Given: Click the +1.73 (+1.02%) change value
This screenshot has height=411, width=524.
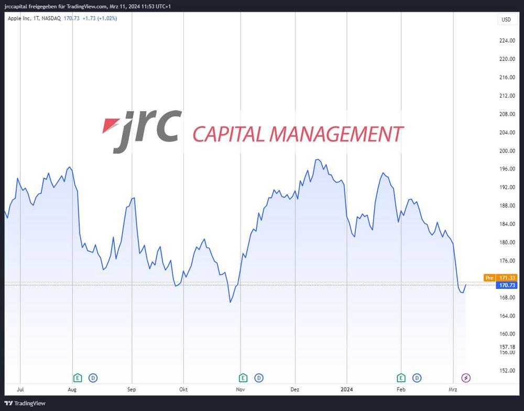Looking at the screenshot, I should 100,18.
